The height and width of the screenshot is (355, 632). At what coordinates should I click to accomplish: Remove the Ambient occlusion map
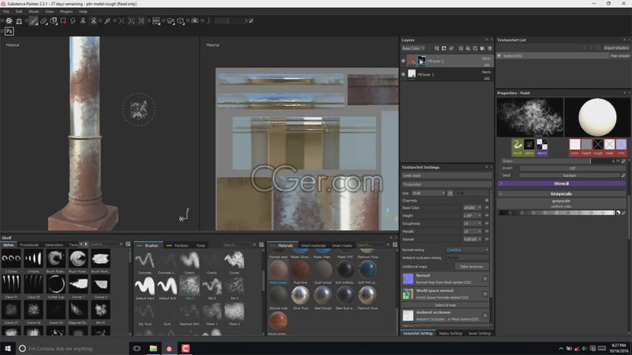(485, 316)
